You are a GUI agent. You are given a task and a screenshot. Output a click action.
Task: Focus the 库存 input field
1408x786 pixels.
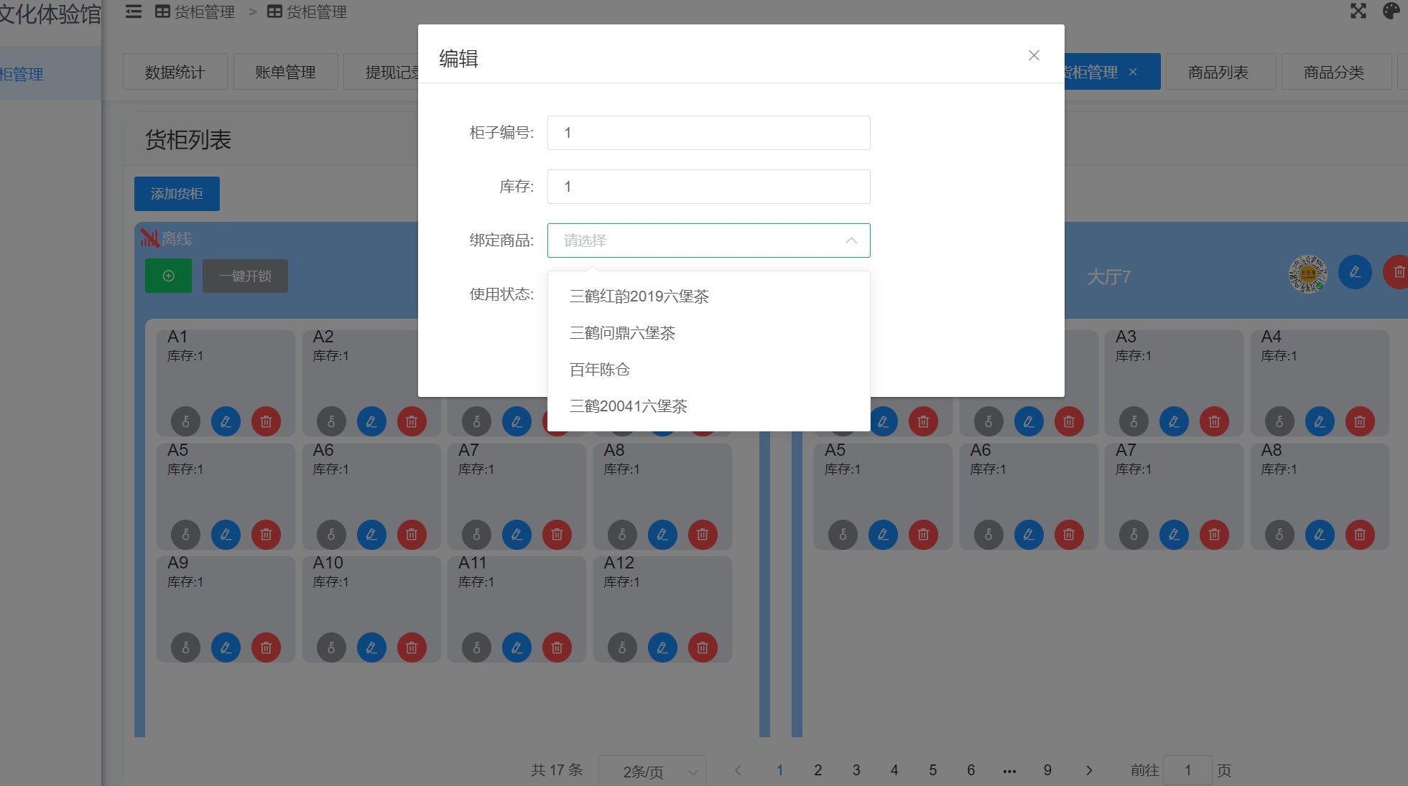pos(708,187)
